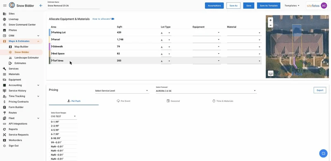Click the Livemap globe icon
This screenshot has width=331, height=161.
click(5, 19)
